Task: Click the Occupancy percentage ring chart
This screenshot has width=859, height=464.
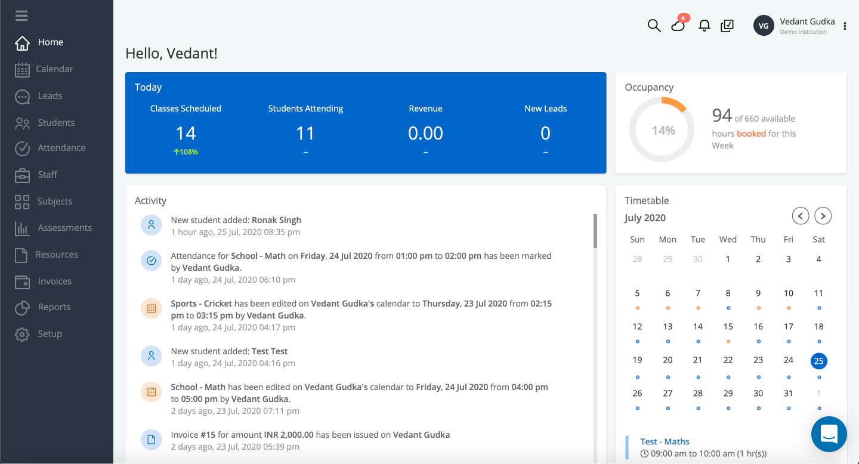Action: point(662,129)
